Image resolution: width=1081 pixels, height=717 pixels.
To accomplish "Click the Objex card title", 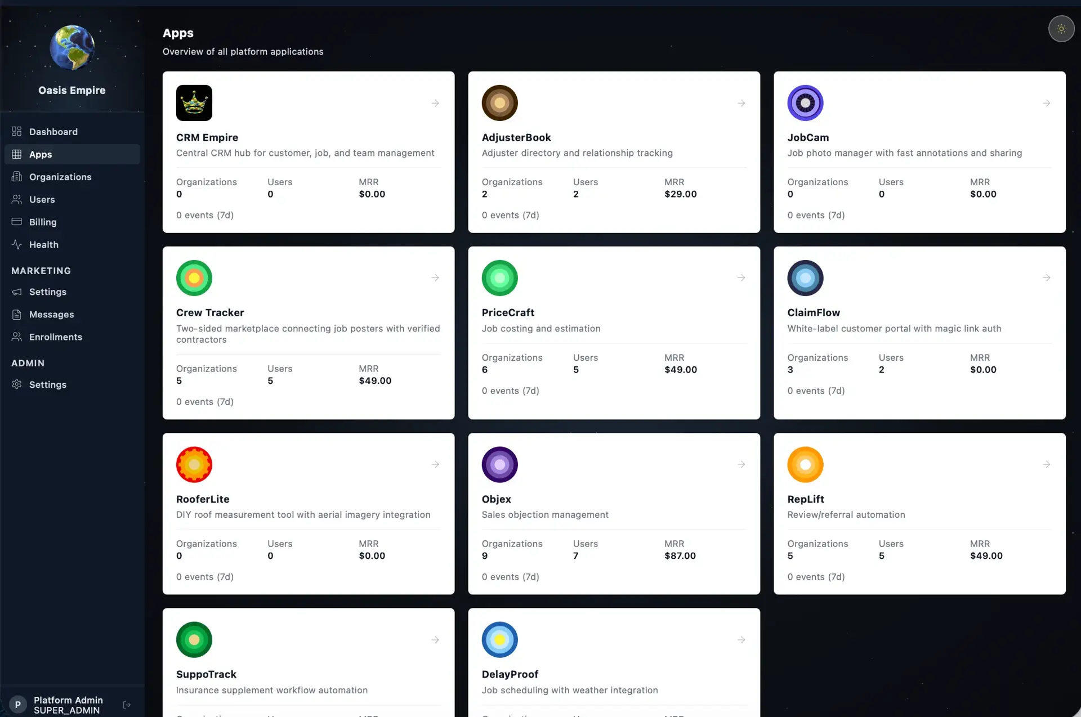I will coord(497,499).
